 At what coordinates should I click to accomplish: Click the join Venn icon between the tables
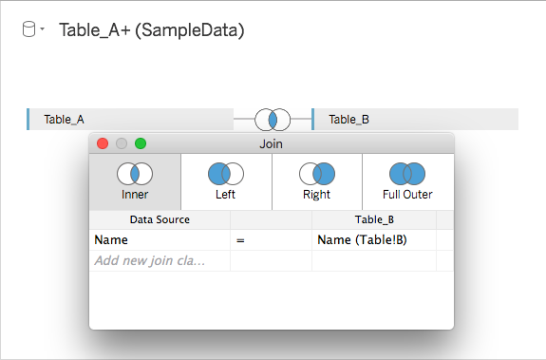tap(273, 120)
